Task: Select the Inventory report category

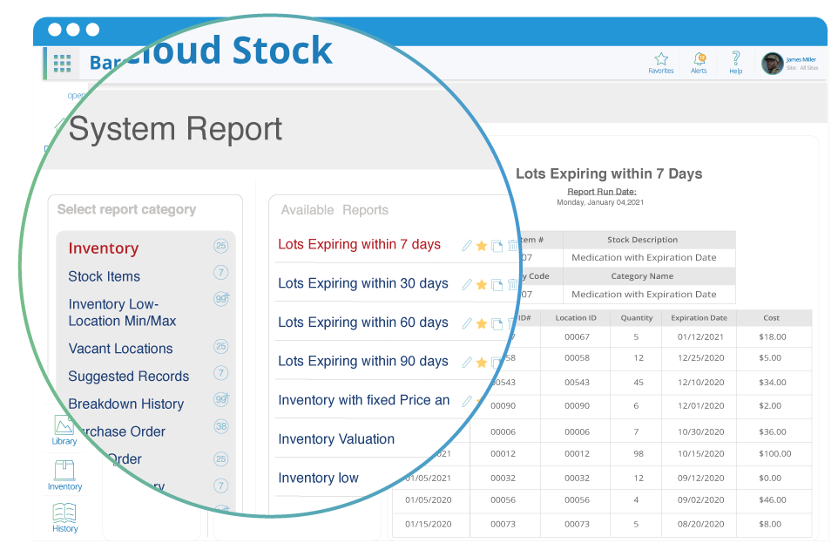Action: 104,248
